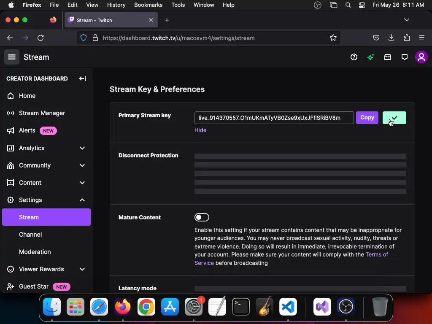Open the purple user avatar menu

click(421, 57)
